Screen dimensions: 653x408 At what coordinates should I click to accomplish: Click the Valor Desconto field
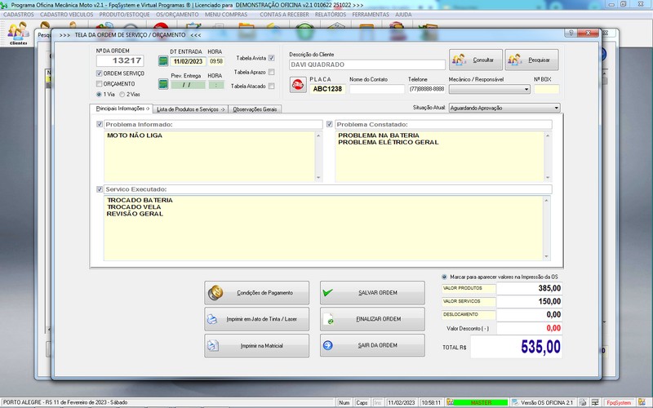pyautogui.click(x=529, y=328)
